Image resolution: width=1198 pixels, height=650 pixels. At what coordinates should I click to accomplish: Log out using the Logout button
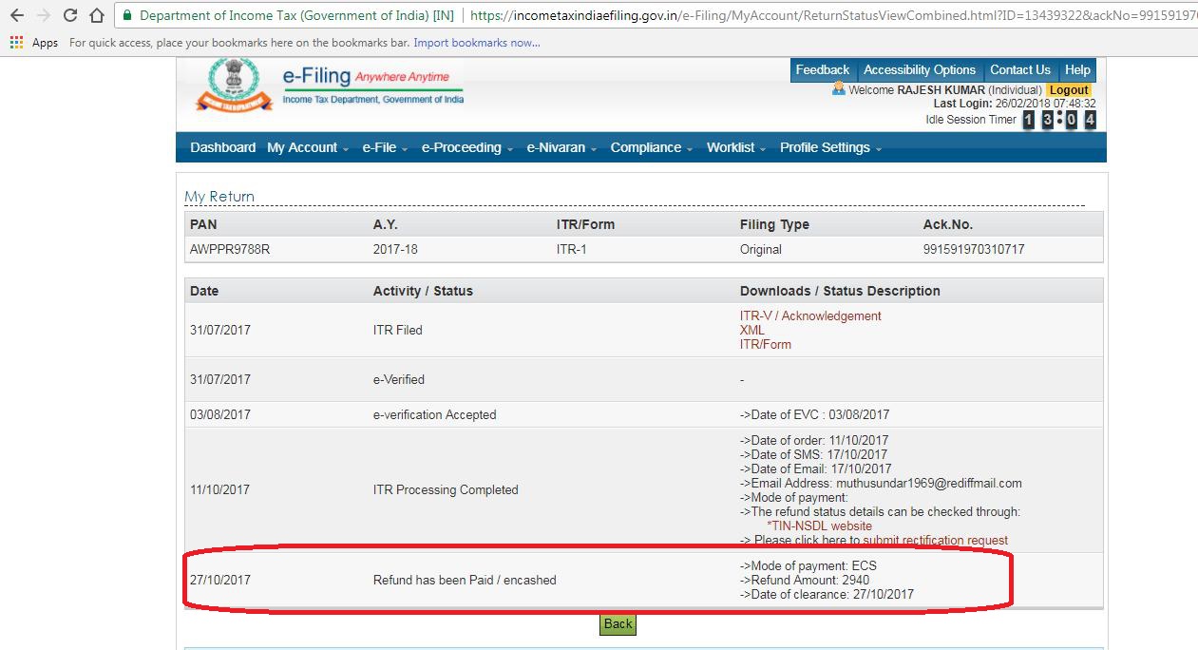(x=1069, y=90)
